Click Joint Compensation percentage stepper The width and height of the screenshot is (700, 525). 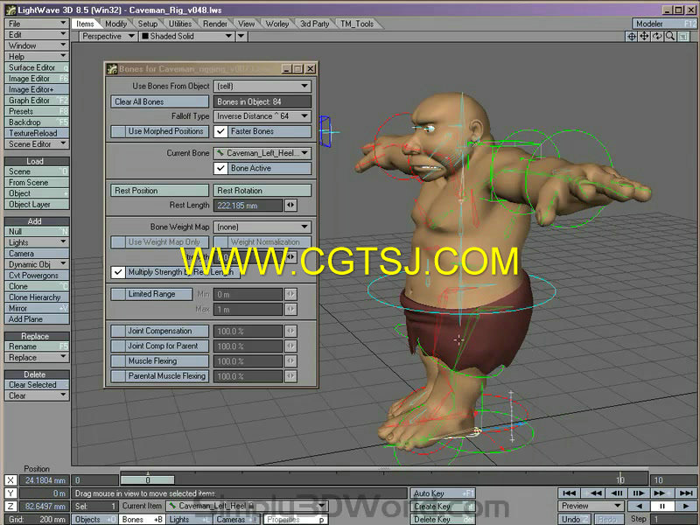click(x=290, y=332)
